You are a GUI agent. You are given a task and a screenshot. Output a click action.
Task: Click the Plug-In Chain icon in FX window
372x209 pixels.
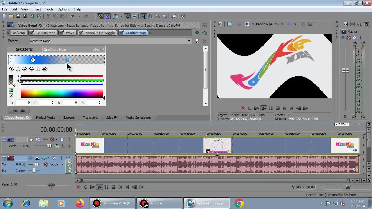click(197, 33)
